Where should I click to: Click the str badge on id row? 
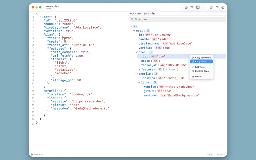pos(148,35)
